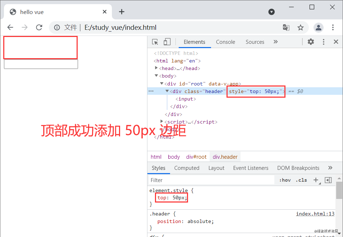Select the html lang en node
This screenshot has height=237, width=343.
coord(177,61)
